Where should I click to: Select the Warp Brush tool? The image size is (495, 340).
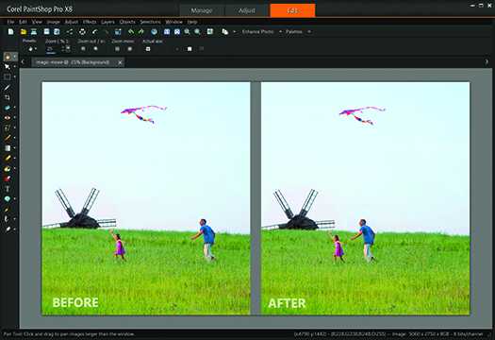click(8, 219)
